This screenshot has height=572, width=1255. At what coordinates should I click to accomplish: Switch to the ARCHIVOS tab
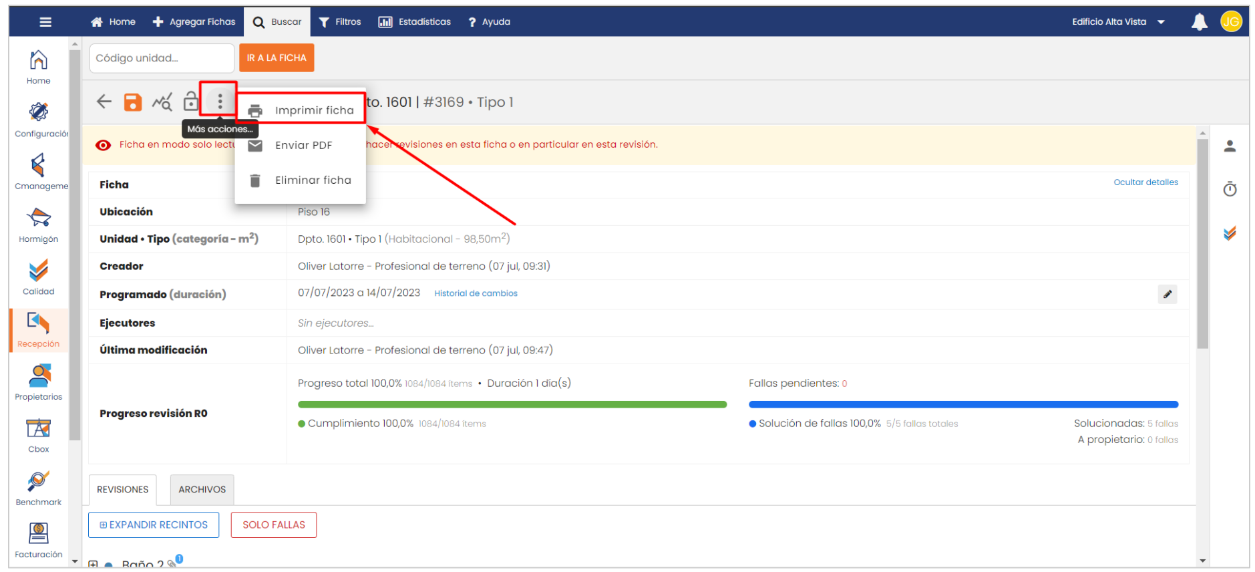point(202,490)
